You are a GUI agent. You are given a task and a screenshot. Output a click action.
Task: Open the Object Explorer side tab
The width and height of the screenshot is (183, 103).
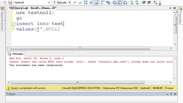pos(2,19)
